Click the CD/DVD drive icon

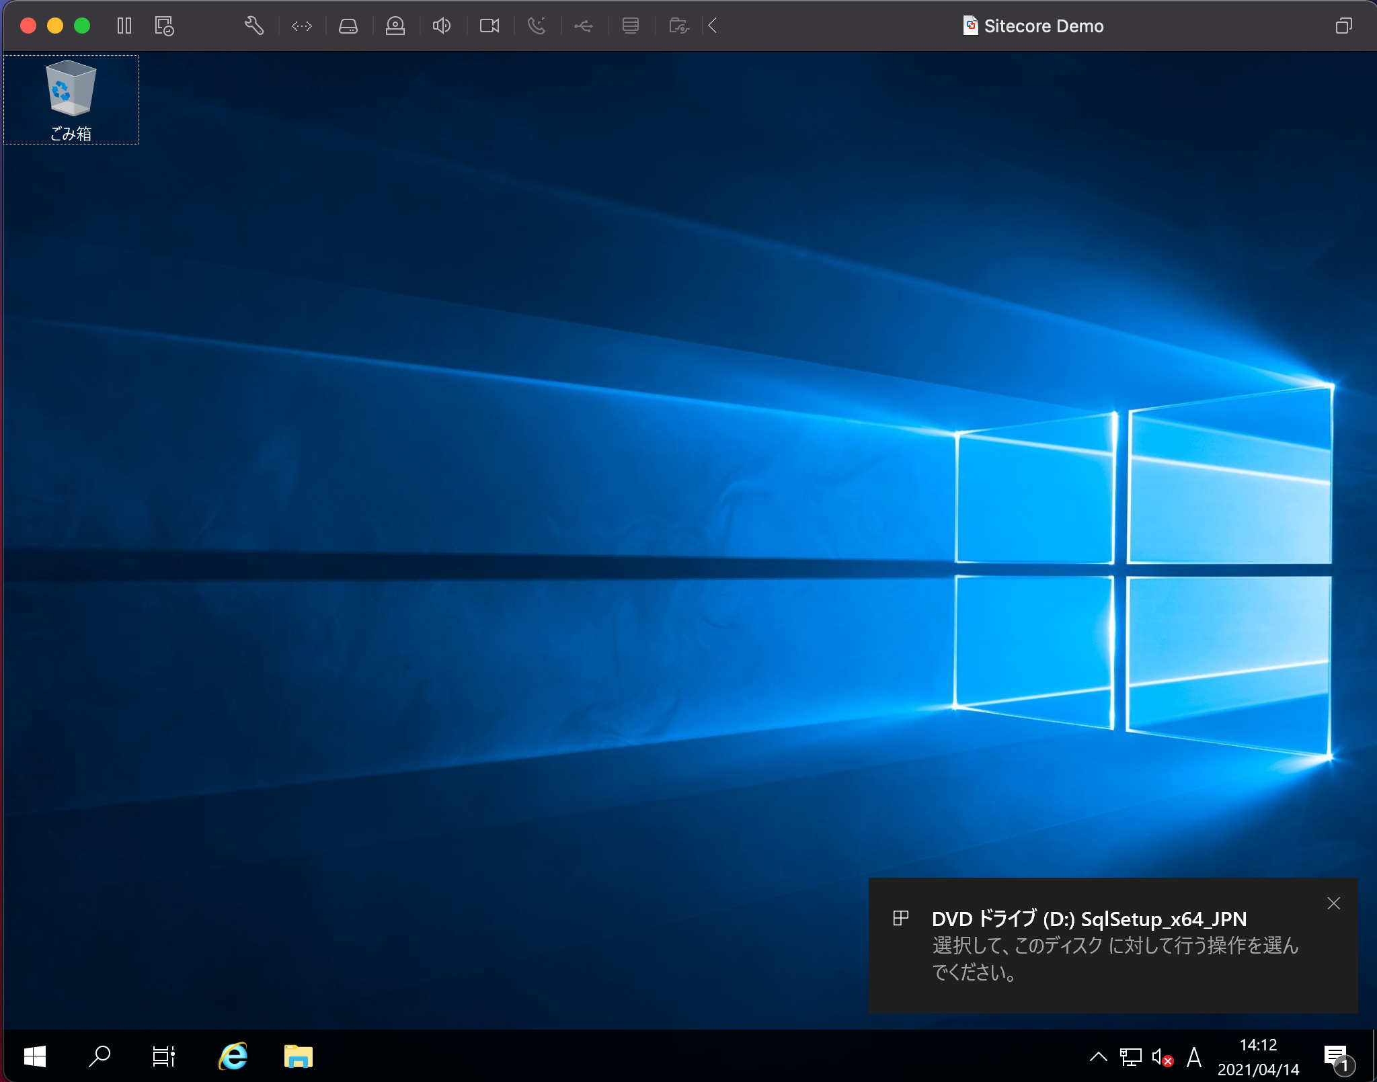click(395, 26)
